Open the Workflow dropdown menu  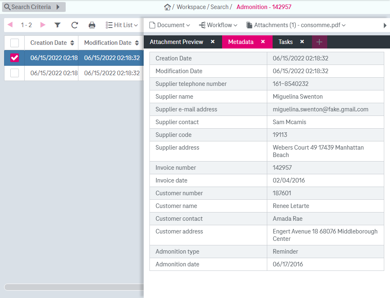(218, 25)
